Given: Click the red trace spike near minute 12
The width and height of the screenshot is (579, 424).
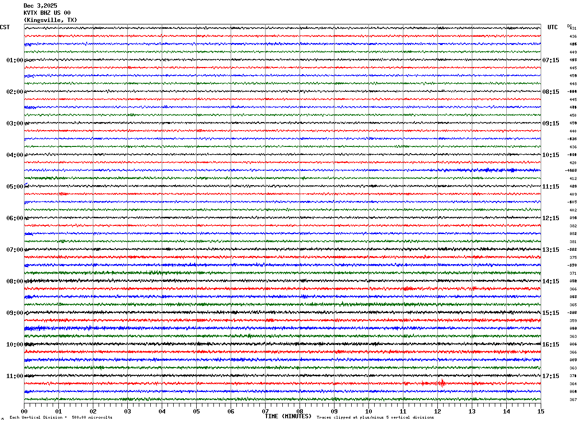Looking at the screenshot, I should click(441, 383).
